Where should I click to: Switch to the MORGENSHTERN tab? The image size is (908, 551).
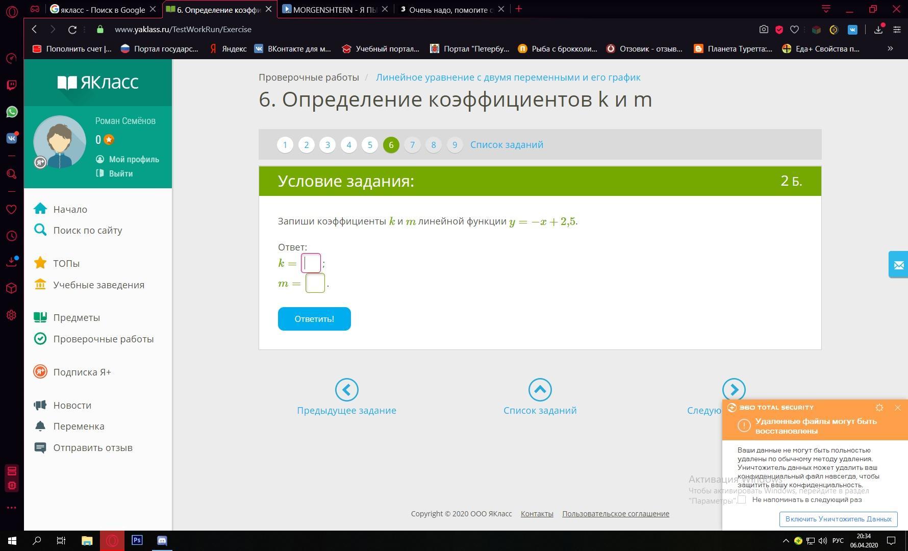tap(336, 9)
